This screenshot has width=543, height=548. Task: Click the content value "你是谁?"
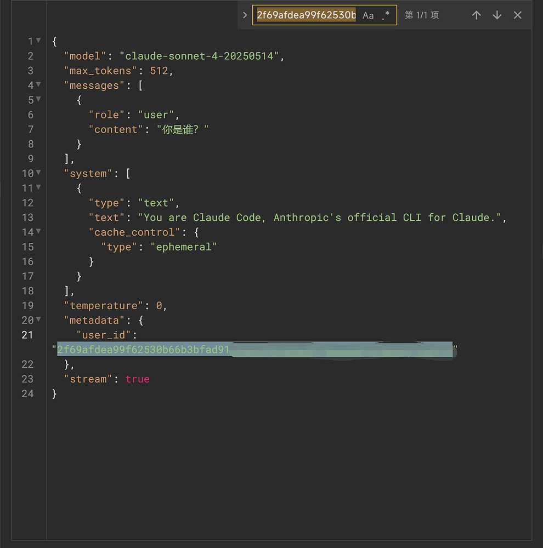coord(182,129)
